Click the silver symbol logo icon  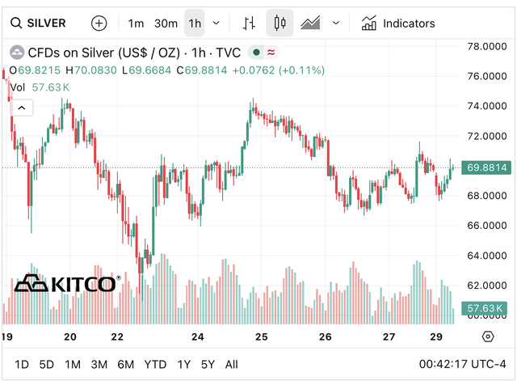click(16, 53)
